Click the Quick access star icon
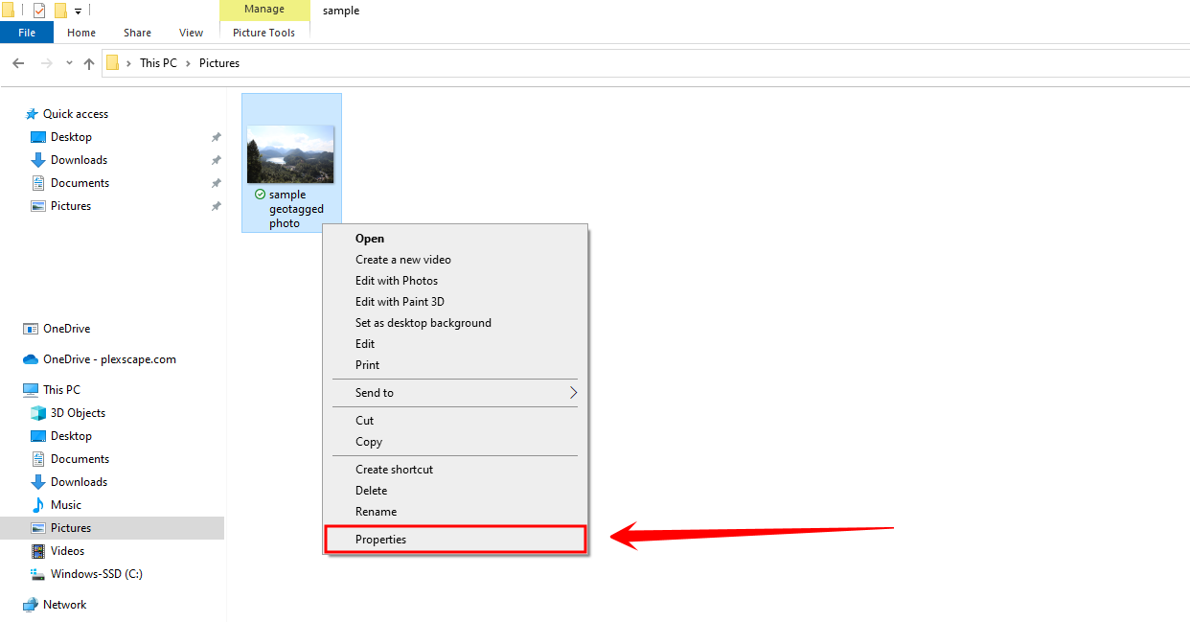The width and height of the screenshot is (1190, 622). tap(32, 114)
